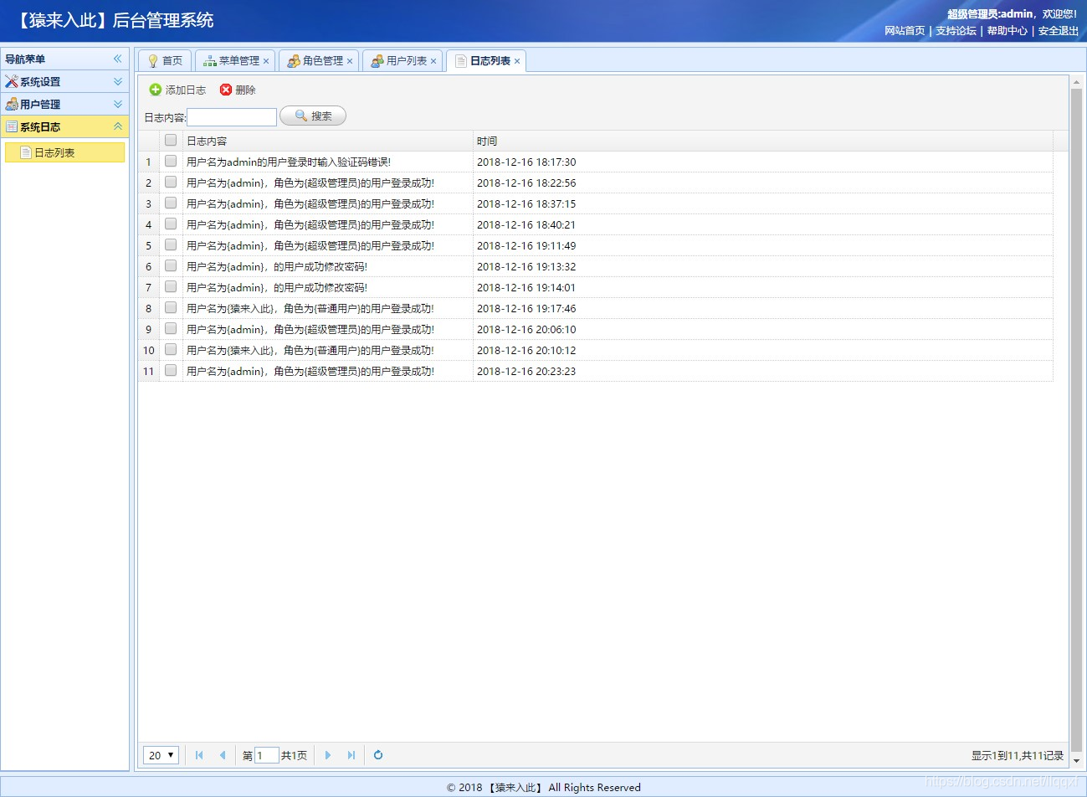This screenshot has width=1087, height=797.
Task: Open the 支持论坛 link
Action: (956, 31)
